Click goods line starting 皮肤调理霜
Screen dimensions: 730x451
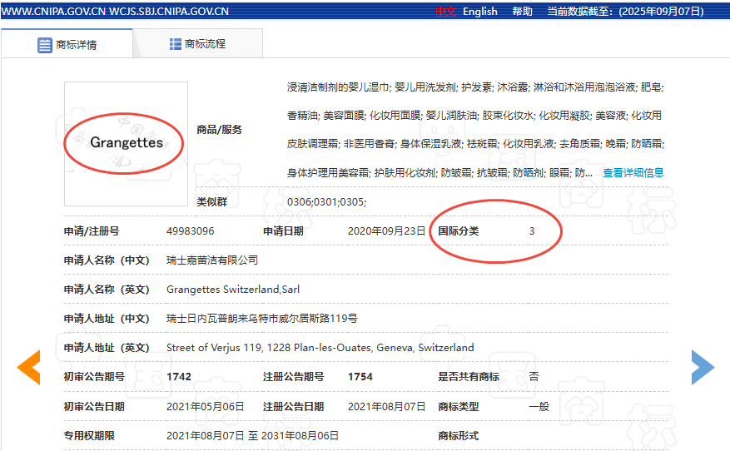[476, 144]
